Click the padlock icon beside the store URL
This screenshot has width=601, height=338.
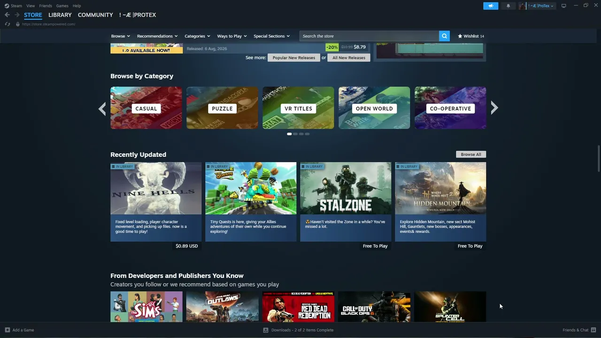pos(18,24)
